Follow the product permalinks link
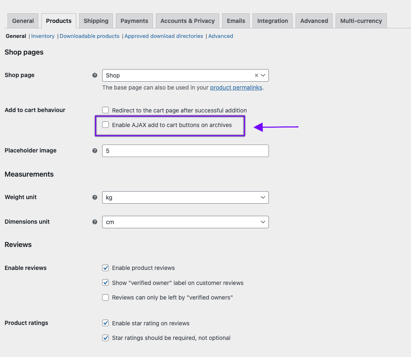Screen dimensions: 411x357 coord(236,87)
